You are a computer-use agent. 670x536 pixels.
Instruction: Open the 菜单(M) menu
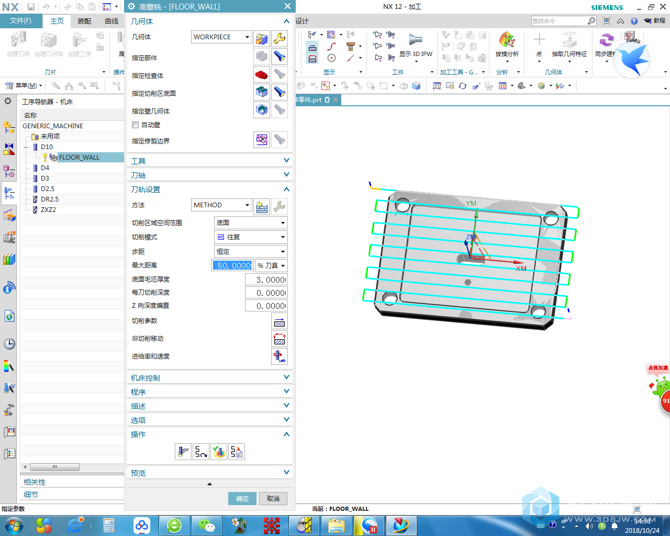click(x=24, y=85)
